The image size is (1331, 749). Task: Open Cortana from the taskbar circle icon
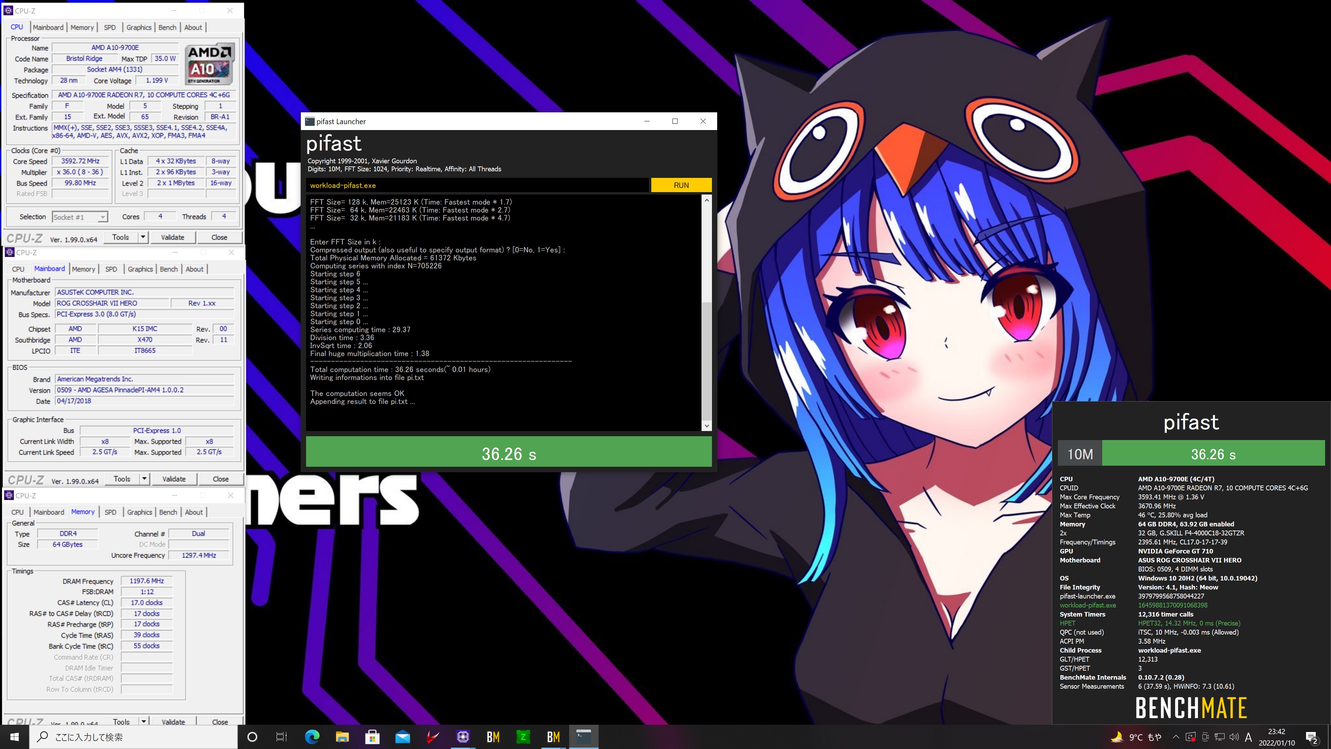tap(252, 737)
